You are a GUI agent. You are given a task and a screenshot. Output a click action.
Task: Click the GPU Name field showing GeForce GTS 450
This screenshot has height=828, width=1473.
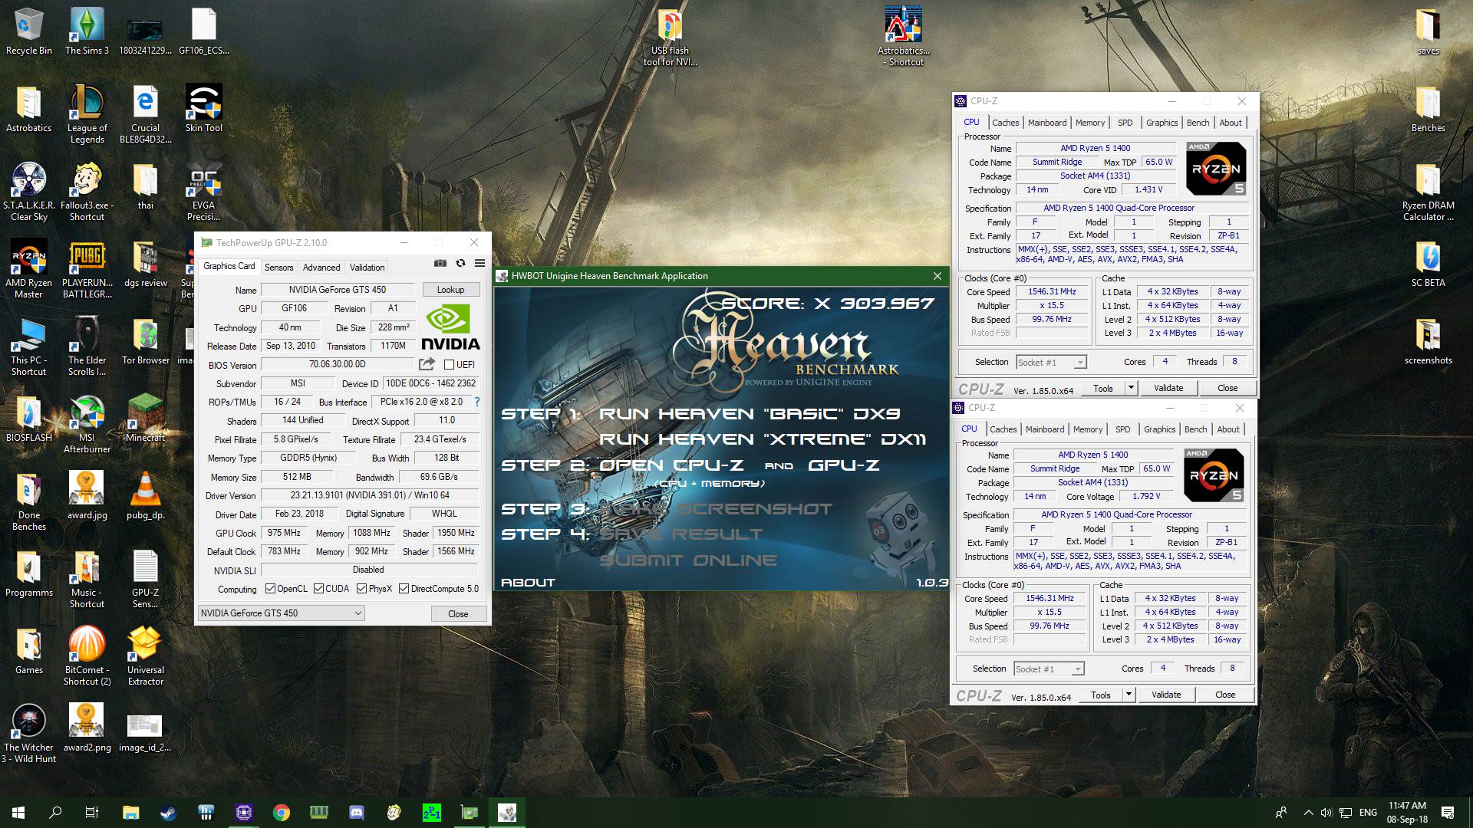click(x=338, y=290)
